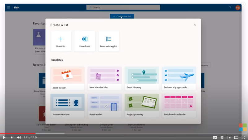Screen dimensions: 248x140
Task: Click the Lists app title
Action: (x=16, y=7)
